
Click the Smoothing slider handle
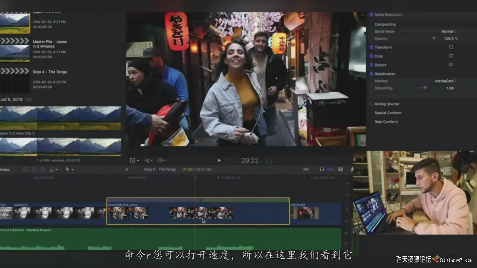pos(425,88)
